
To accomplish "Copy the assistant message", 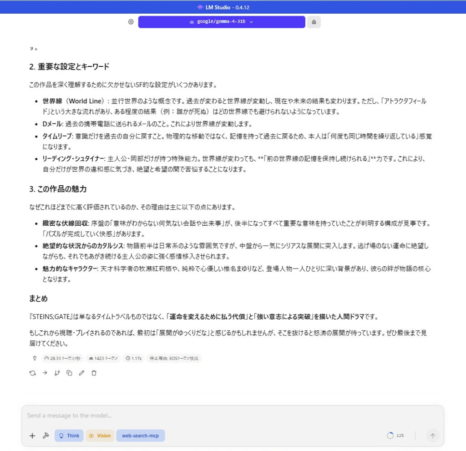I will point(70,373).
